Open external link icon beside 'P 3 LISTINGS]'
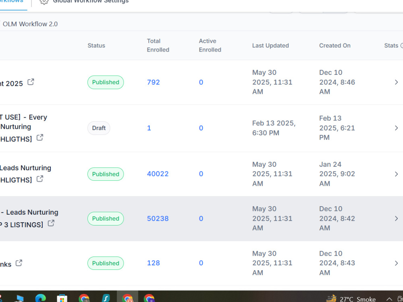This screenshot has height=302, width=403. (51, 223)
